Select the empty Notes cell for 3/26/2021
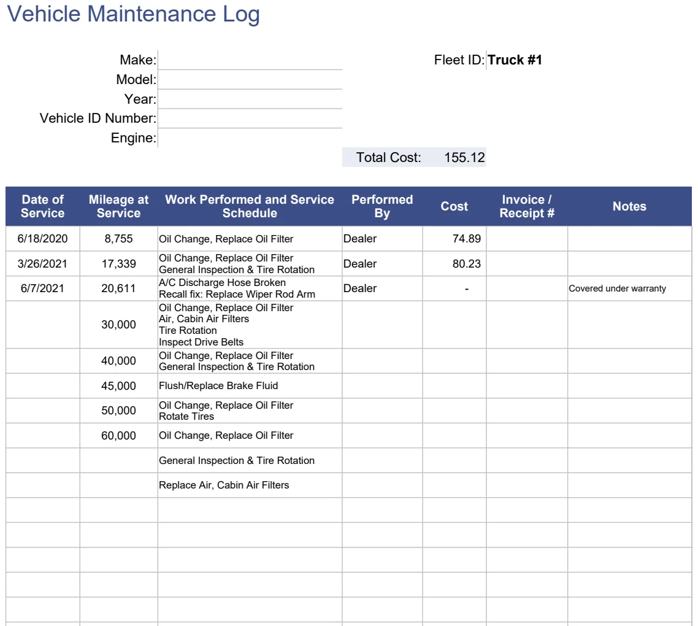Viewport: 698px width, 626px height. 629,264
